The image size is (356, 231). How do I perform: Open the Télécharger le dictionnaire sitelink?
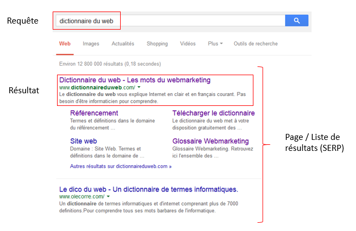213,113
